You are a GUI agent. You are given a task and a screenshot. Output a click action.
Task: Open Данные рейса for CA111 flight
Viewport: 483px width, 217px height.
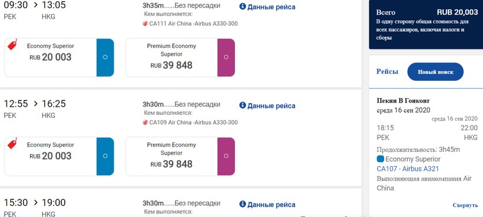point(271,6)
